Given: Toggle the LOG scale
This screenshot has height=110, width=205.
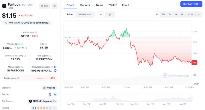Looking at the screenshot, I should (x=190, y=14).
